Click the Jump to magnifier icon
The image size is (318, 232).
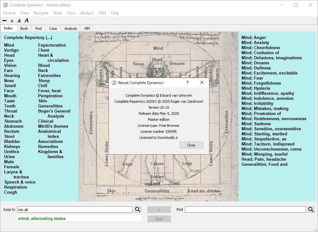[138, 209]
